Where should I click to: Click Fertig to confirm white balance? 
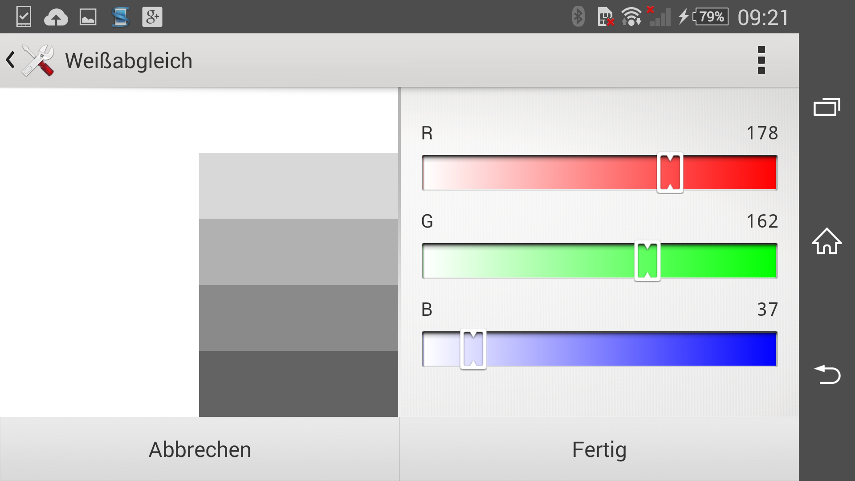599,449
